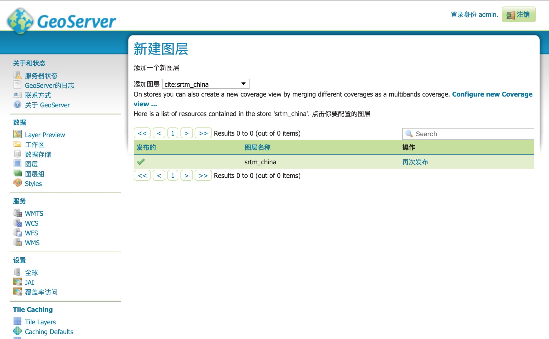This screenshot has width=549, height=339.
Task: Click the 工作区 workspace icon
Action: tap(18, 144)
